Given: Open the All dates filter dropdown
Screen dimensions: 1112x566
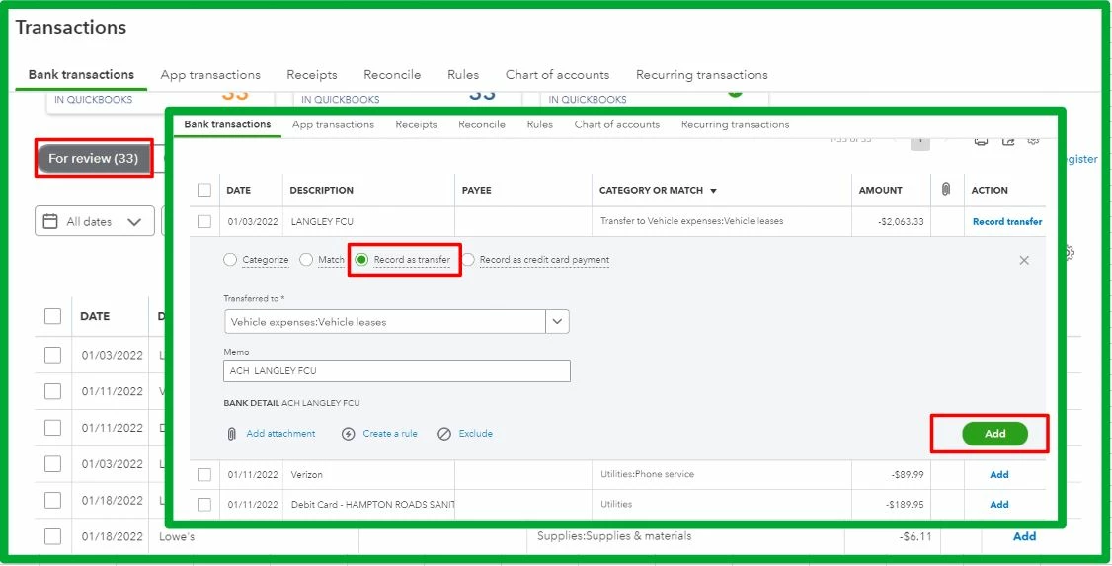Looking at the screenshot, I should point(95,221).
